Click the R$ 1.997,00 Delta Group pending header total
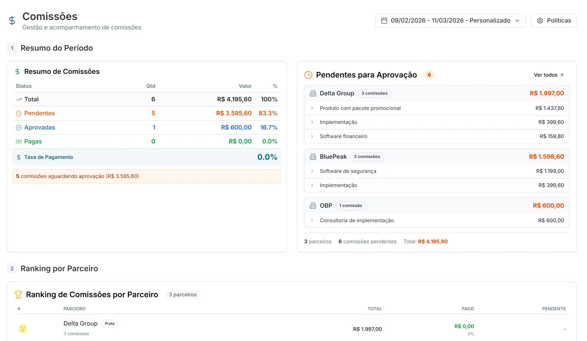The image size is (587, 341). tap(547, 93)
